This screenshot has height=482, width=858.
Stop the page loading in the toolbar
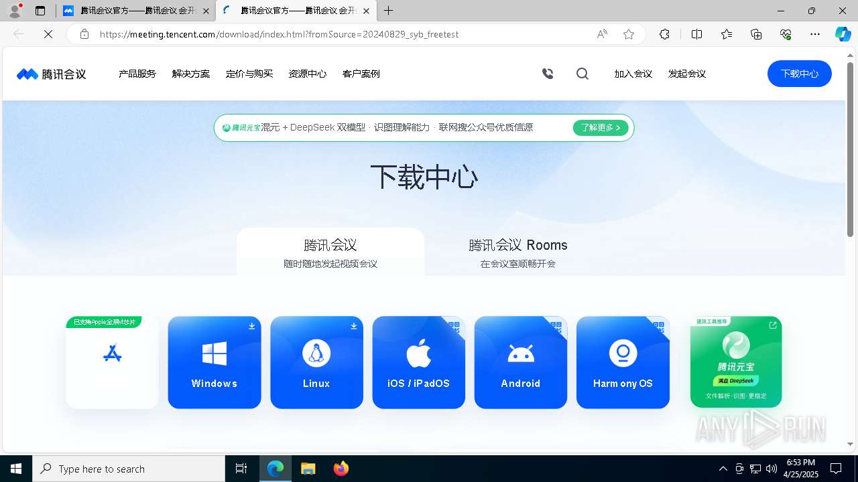48,34
